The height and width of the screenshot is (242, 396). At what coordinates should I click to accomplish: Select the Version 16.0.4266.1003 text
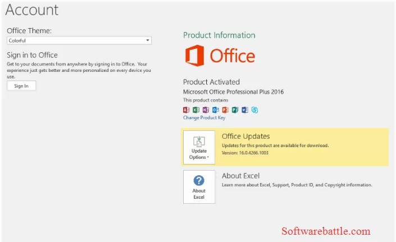tap(245, 153)
